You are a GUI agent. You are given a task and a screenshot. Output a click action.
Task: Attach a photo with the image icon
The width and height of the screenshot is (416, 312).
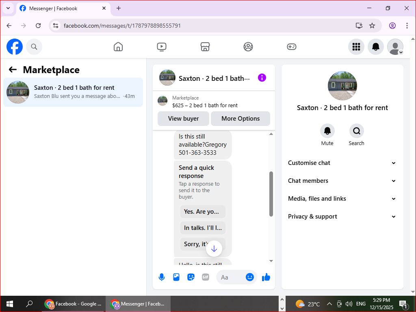coord(176,277)
